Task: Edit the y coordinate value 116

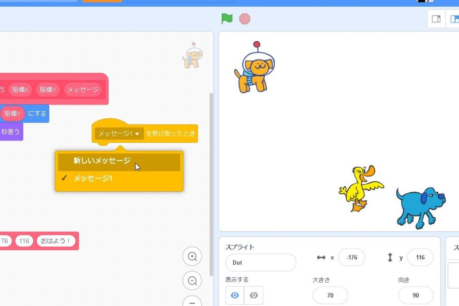Action: 420,258
